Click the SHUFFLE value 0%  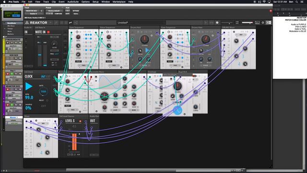point(28,108)
